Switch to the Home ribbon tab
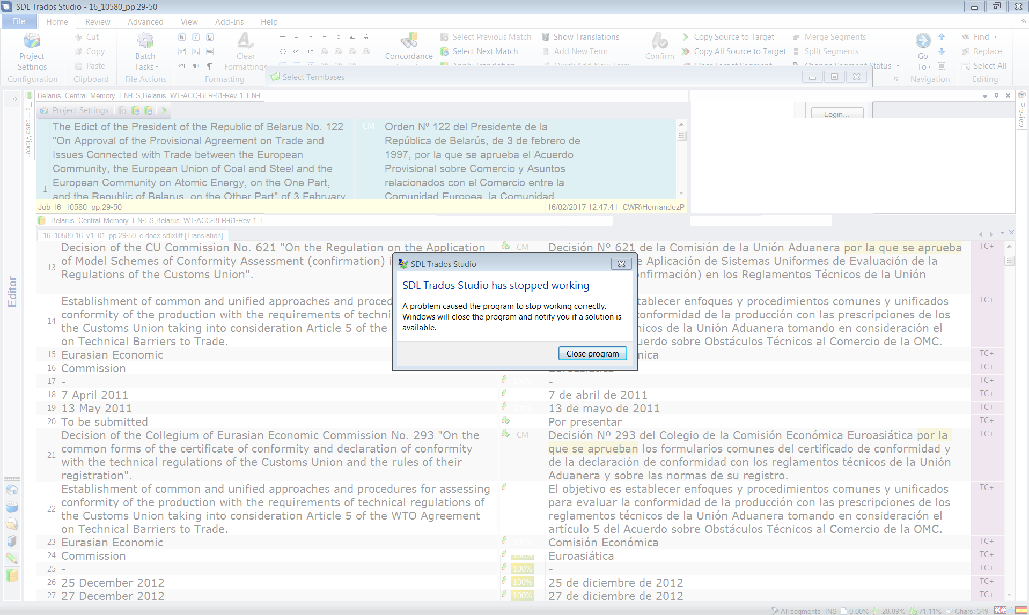1029x615 pixels. pos(57,21)
